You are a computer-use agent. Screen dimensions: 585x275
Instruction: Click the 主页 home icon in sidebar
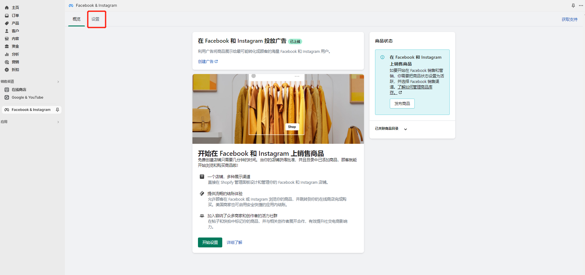tap(7, 8)
